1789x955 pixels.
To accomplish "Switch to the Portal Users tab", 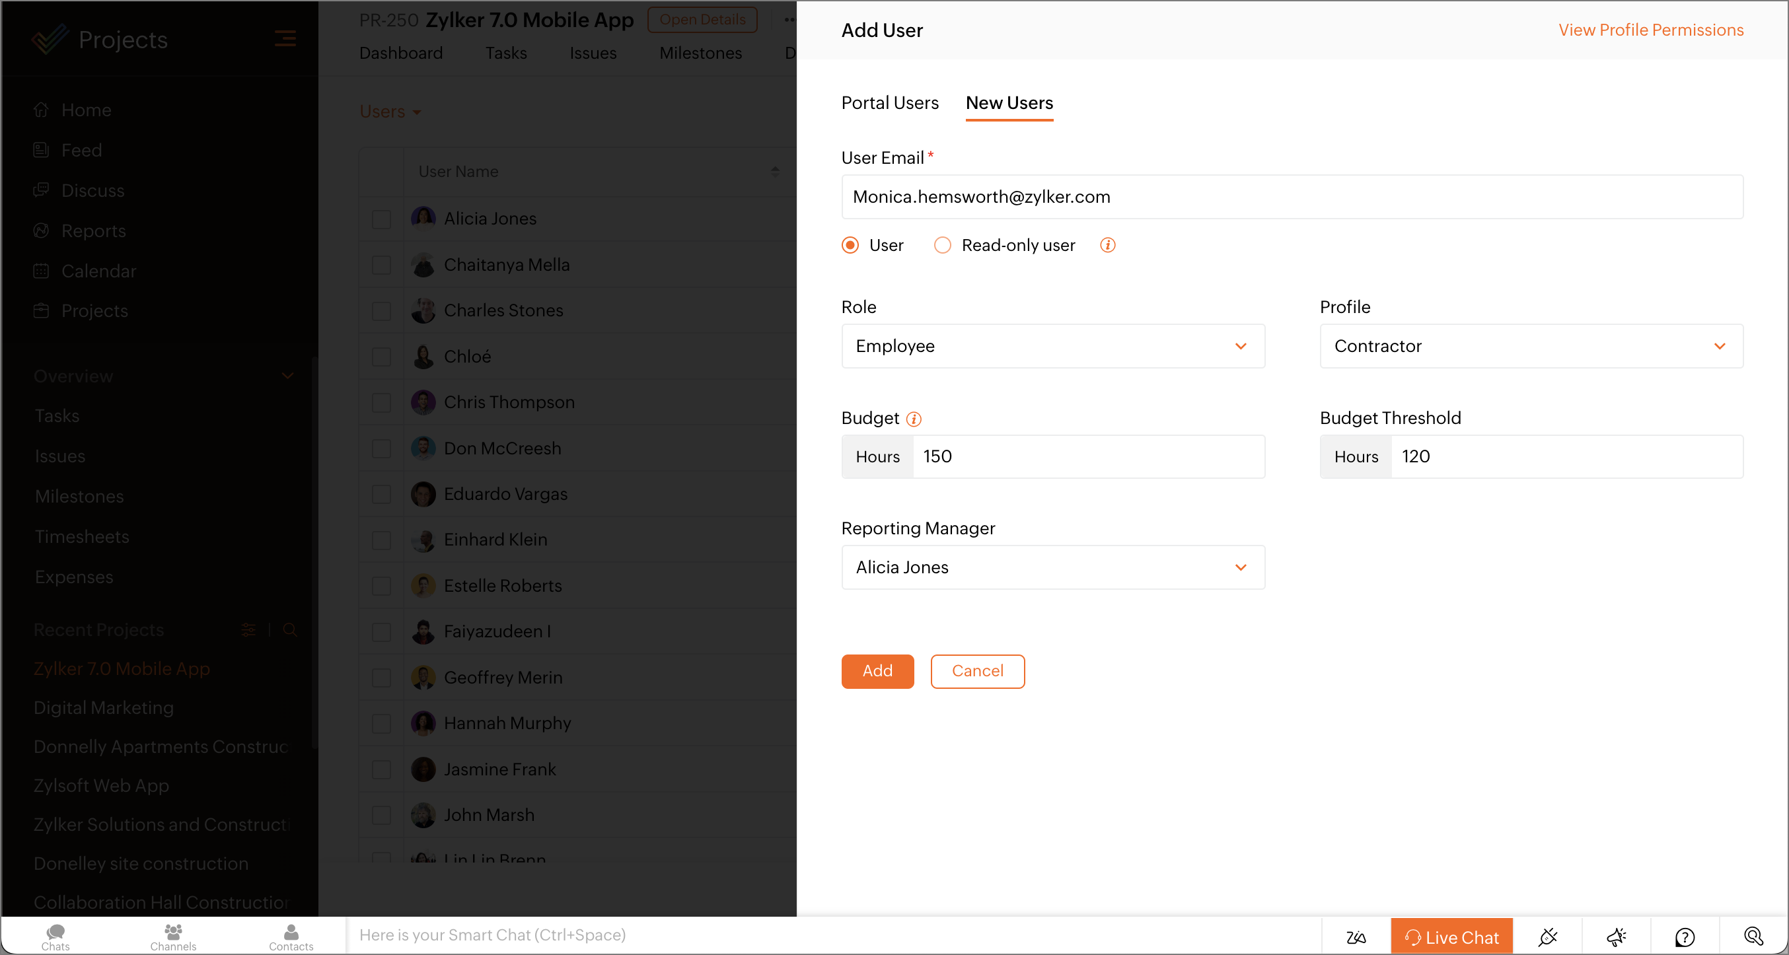I will (x=890, y=103).
